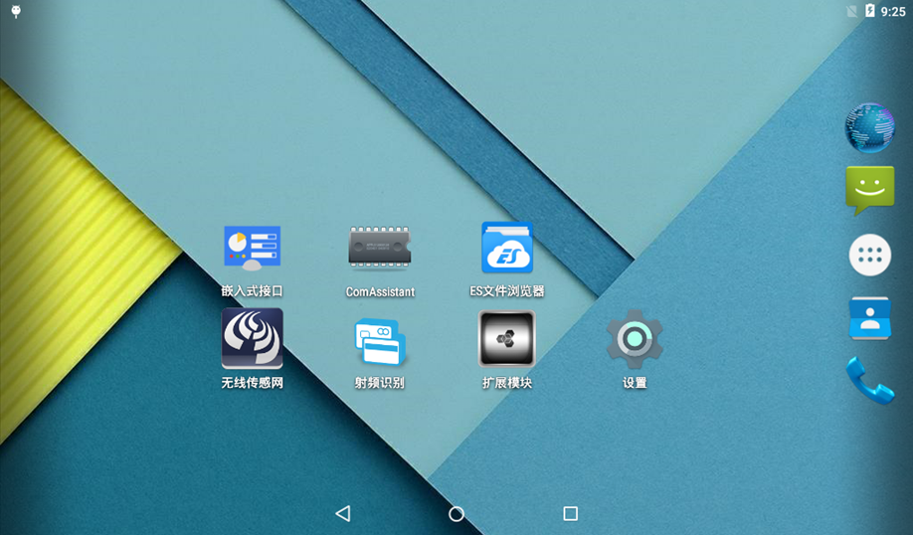Screen dimensions: 913x535
Task: Select the 扩展模块 label text
Action: (507, 383)
